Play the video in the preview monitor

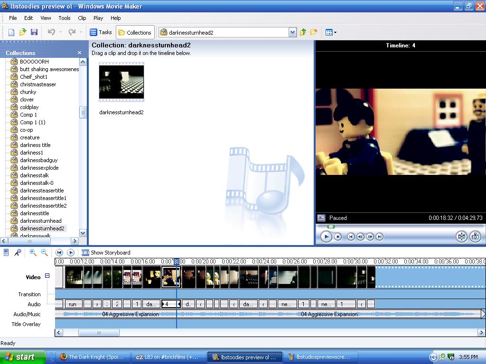[327, 237]
